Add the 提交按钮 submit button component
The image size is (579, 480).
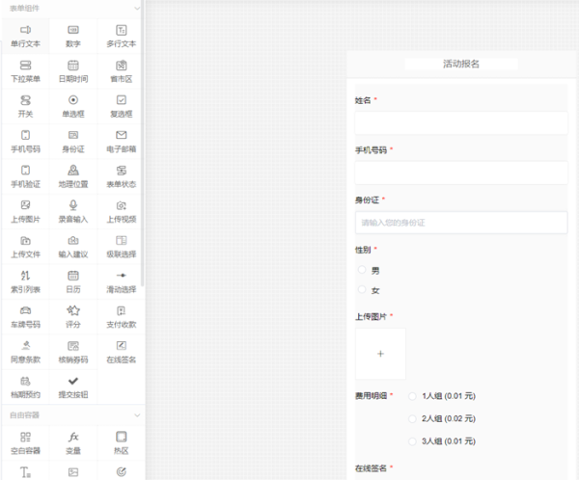pos(73,387)
